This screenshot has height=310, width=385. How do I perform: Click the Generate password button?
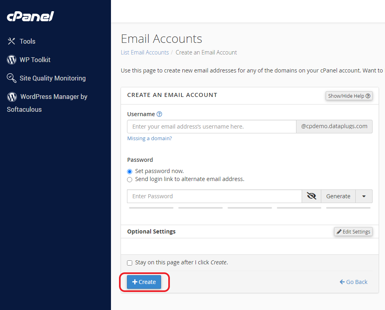(338, 196)
